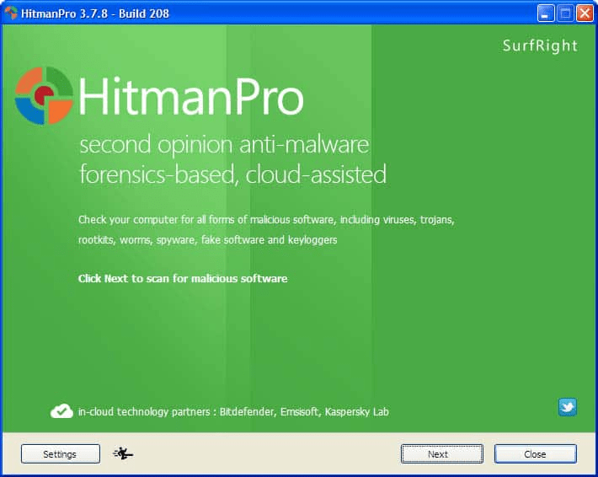
Task: Click the cloud checkmark icon
Action: [61, 411]
